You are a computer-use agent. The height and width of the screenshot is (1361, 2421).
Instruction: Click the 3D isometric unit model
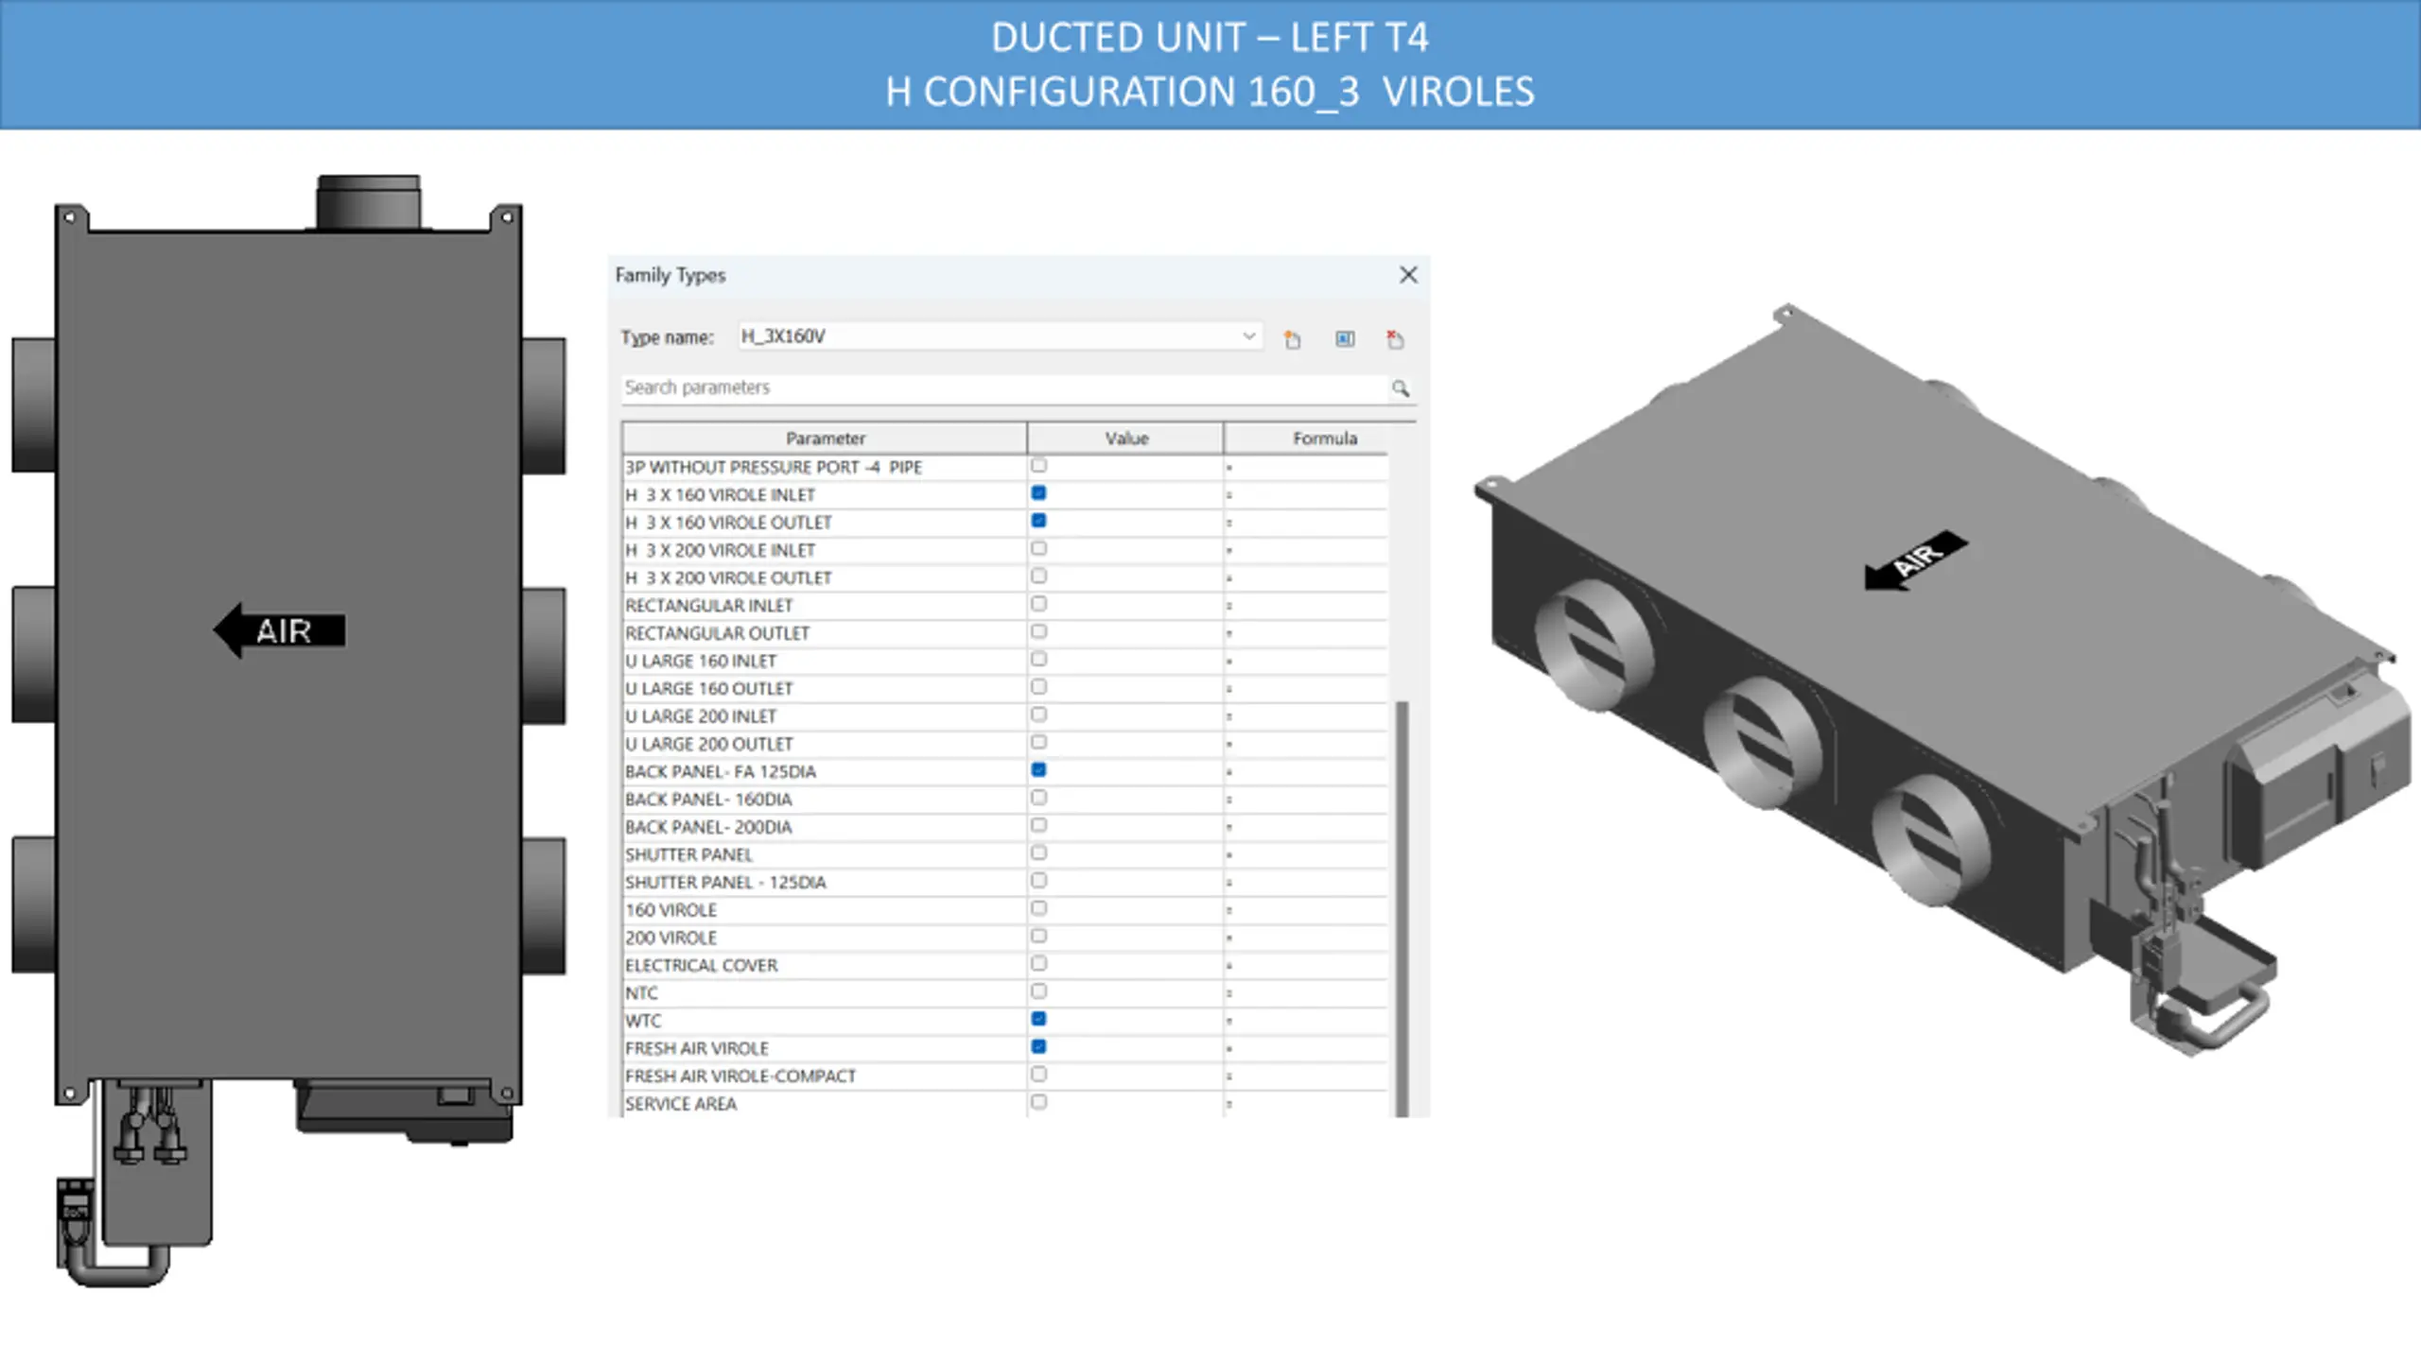click(1943, 679)
